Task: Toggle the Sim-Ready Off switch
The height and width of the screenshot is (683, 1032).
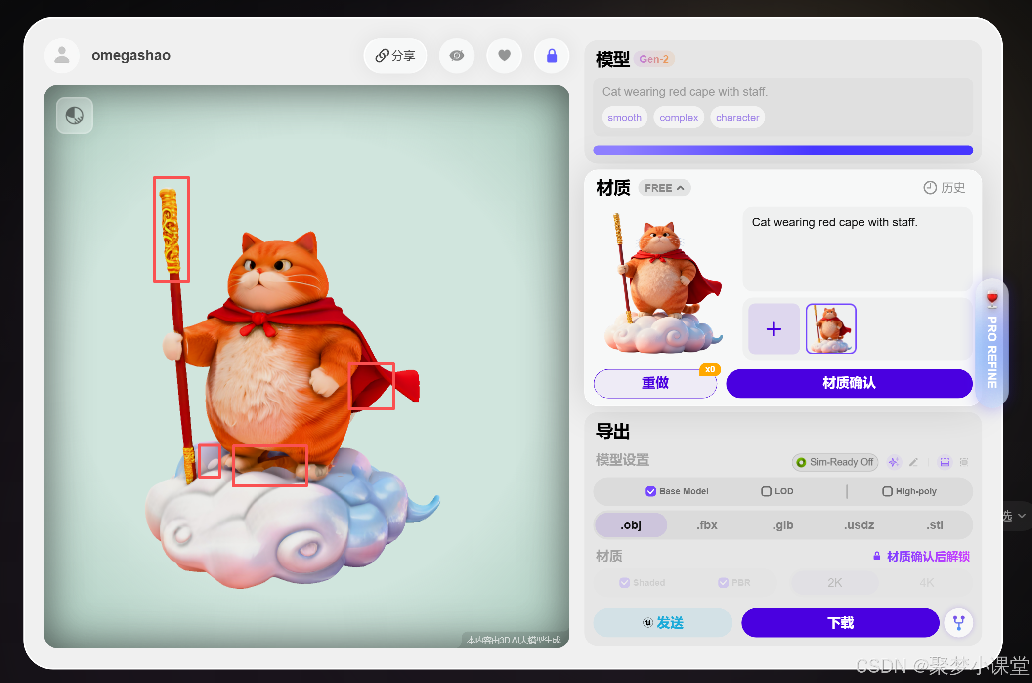Action: pyautogui.click(x=834, y=462)
